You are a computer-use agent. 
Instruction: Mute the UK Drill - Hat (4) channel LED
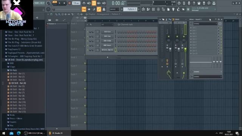coord(87,50)
